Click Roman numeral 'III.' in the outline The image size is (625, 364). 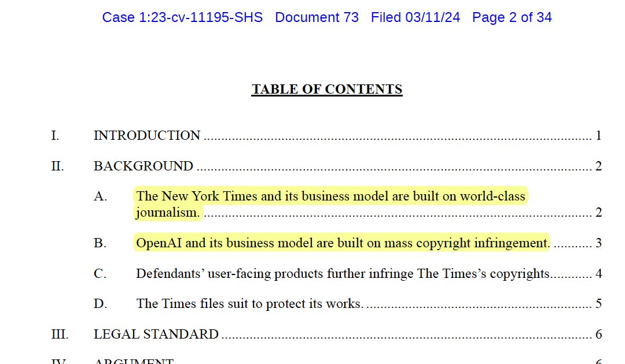(60, 335)
